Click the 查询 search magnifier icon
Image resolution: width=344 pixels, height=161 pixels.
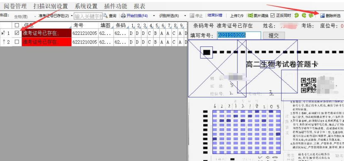pos(105,16)
